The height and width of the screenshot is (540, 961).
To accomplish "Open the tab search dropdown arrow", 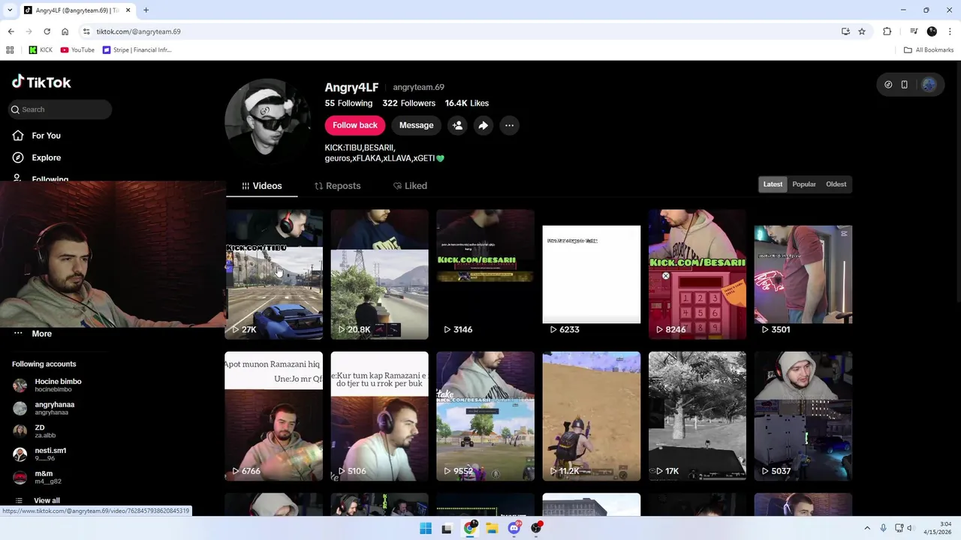I will [10, 10].
